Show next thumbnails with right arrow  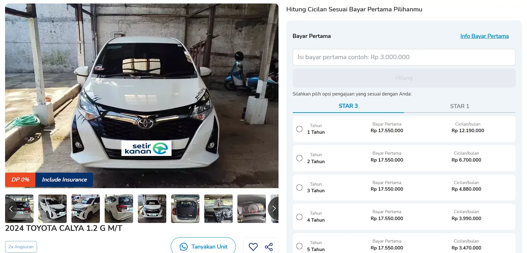(274, 208)
